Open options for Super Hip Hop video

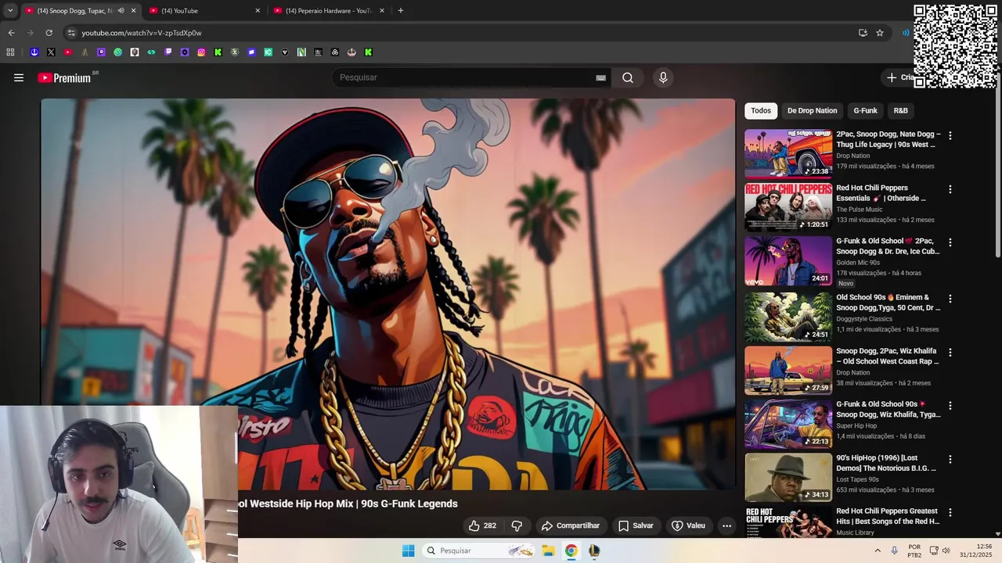(950, 406)
